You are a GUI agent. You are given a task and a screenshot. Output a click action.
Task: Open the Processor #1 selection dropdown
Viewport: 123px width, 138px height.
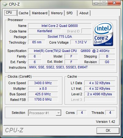[45, 113]
